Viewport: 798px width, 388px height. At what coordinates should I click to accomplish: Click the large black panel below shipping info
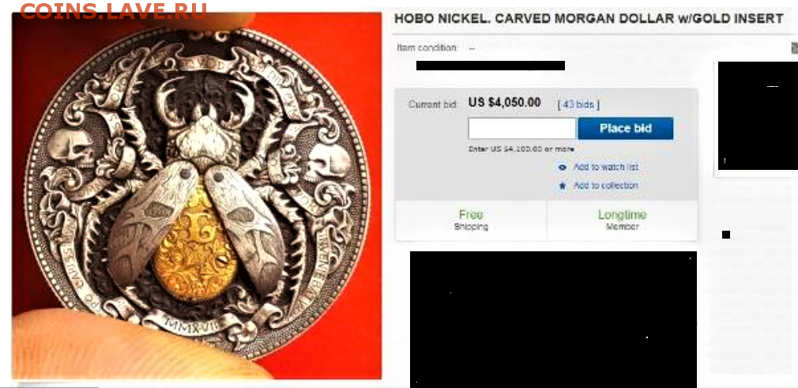point(553,319)
